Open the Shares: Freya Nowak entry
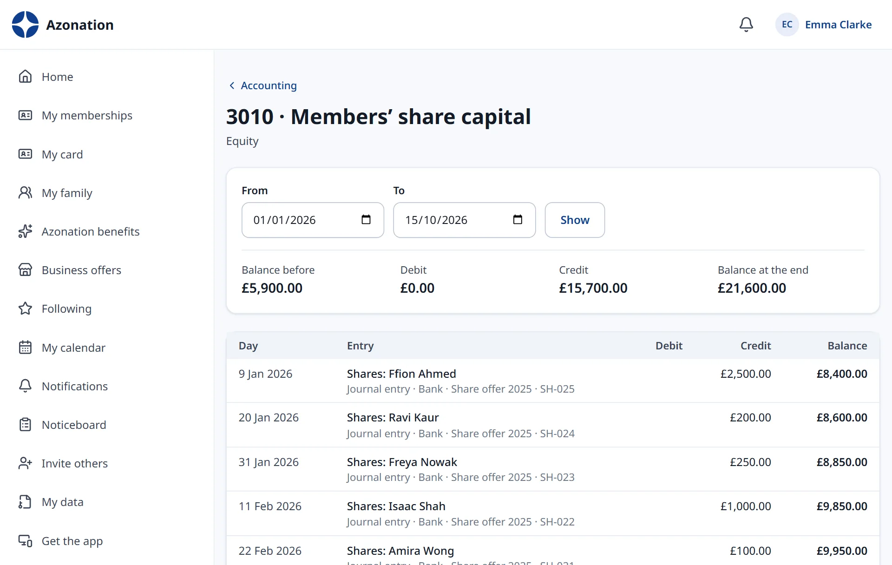Viewport: 892px width, 565px height. tap(402, 462)
